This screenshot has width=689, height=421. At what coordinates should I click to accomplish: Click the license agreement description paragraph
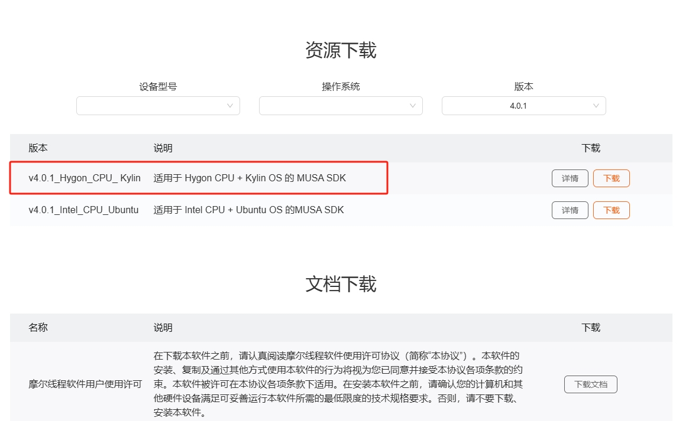[338, 384]
